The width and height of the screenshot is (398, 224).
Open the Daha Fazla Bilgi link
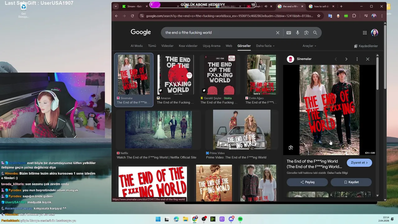337,173
